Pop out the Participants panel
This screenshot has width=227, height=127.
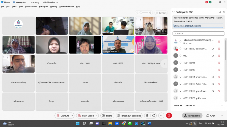[220, 12]
